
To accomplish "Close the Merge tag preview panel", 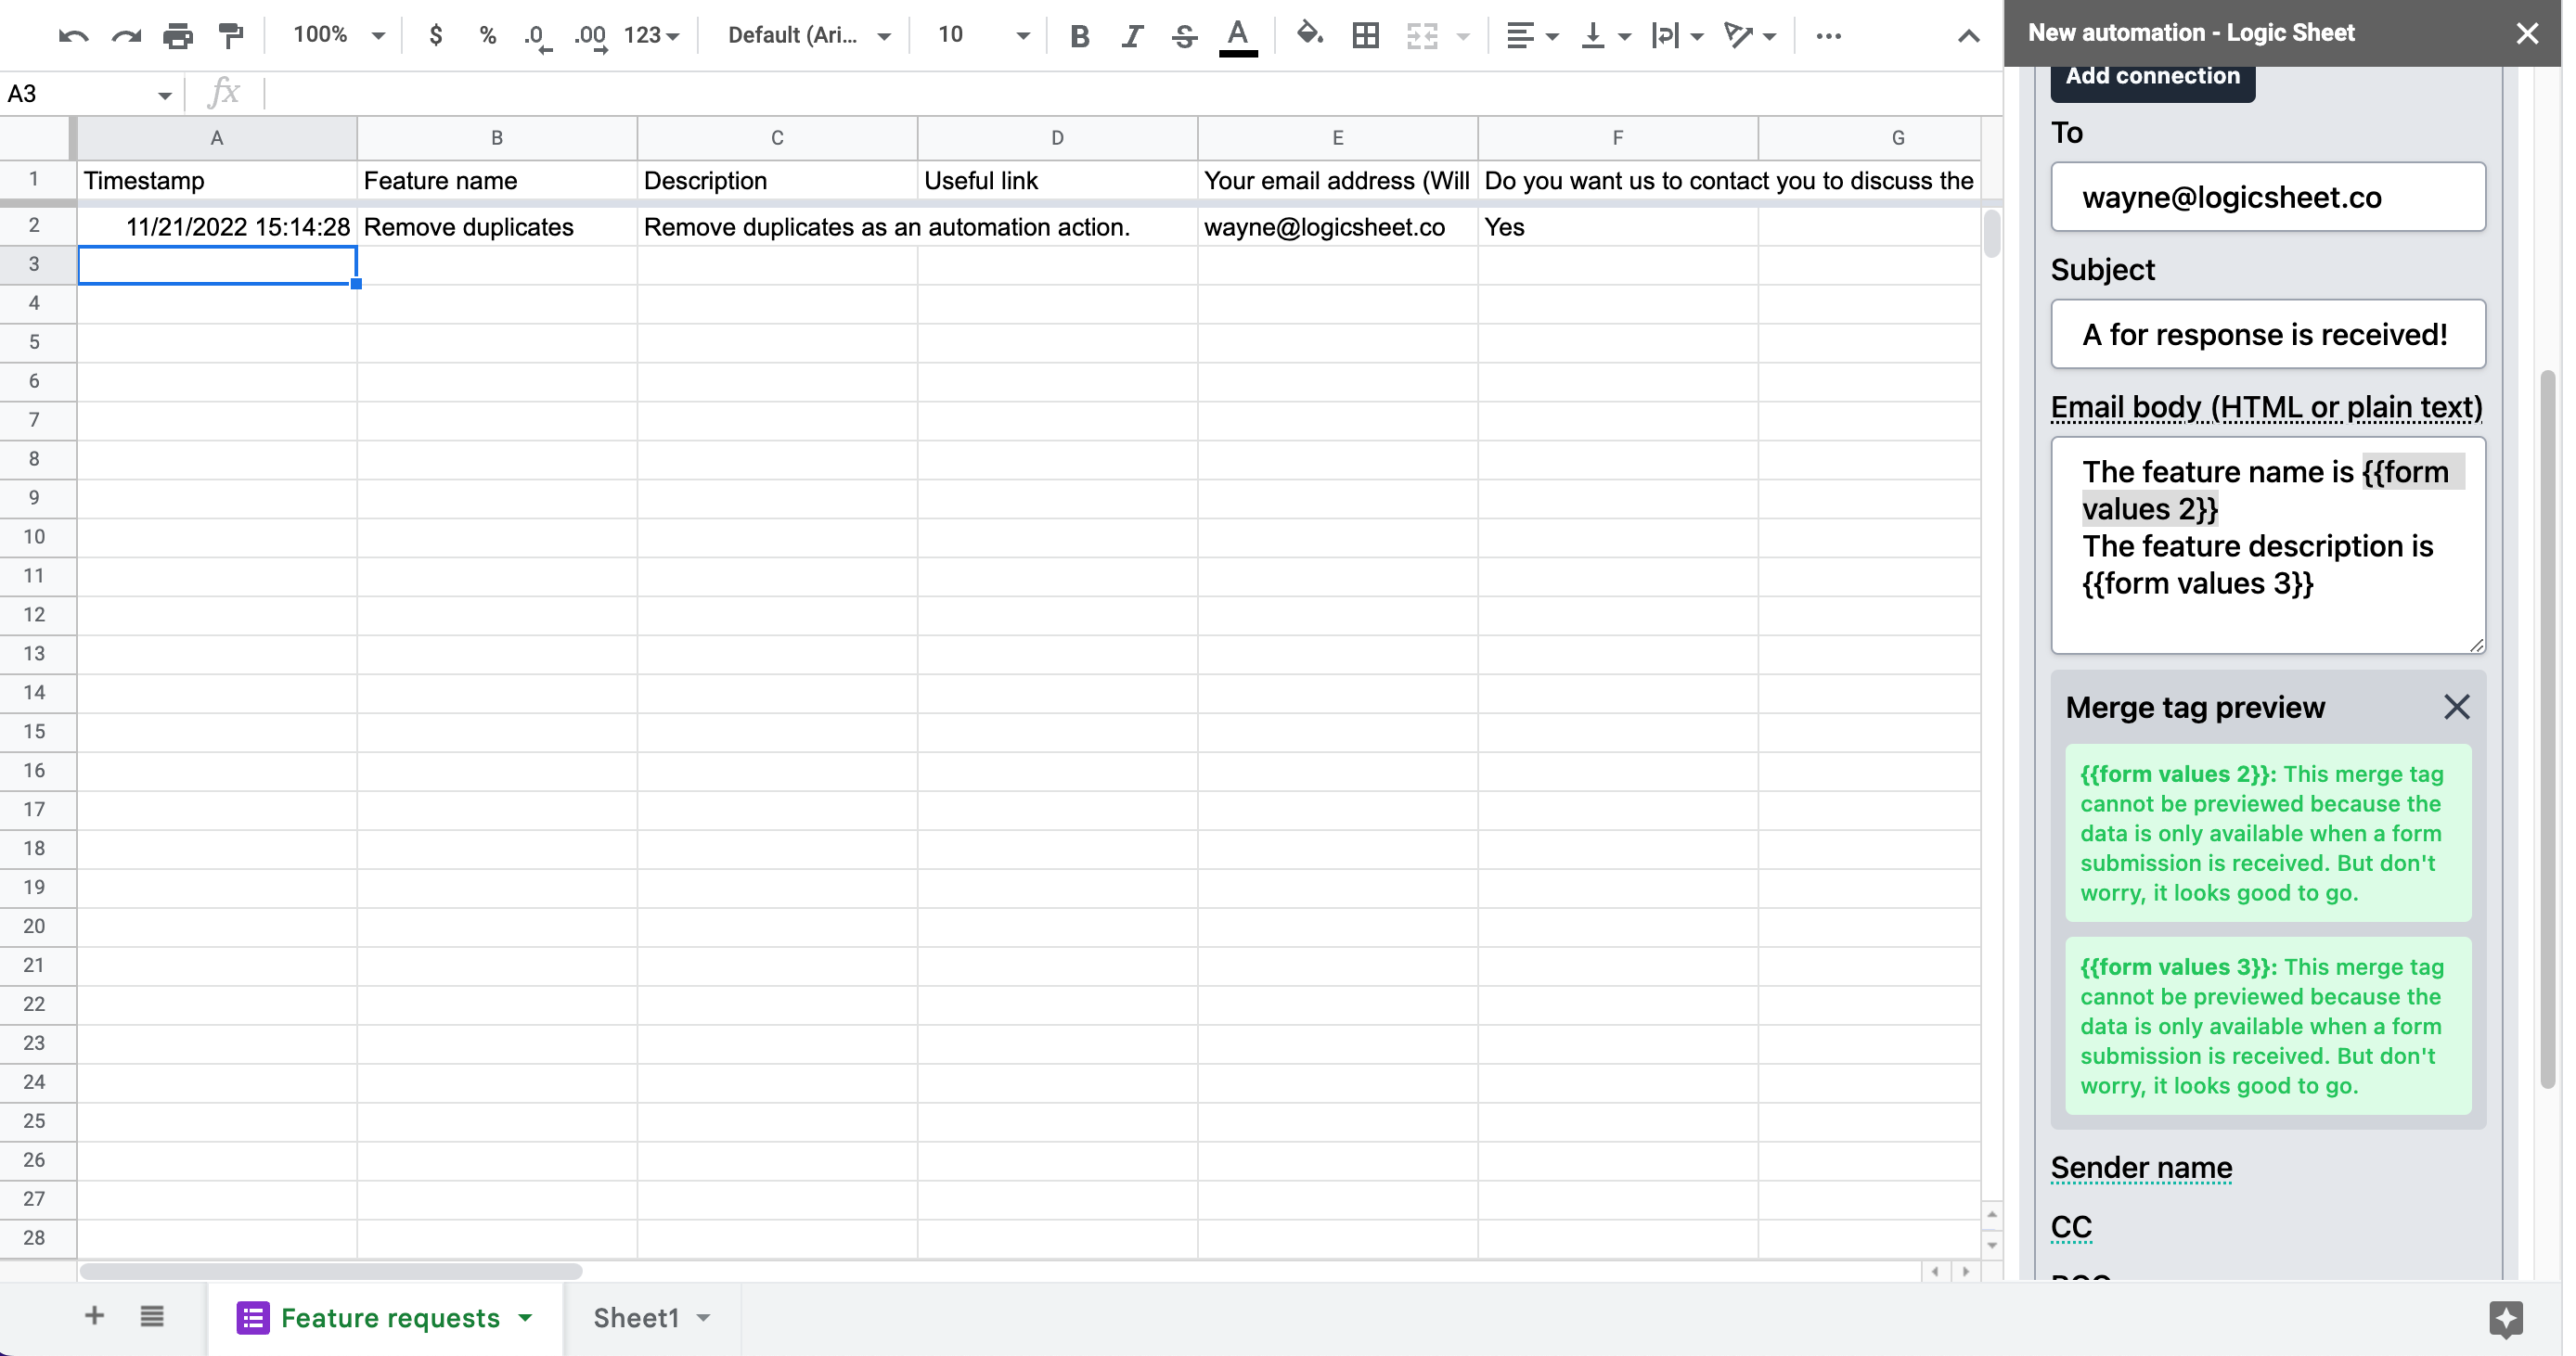I will click(x=2456, y=708).
